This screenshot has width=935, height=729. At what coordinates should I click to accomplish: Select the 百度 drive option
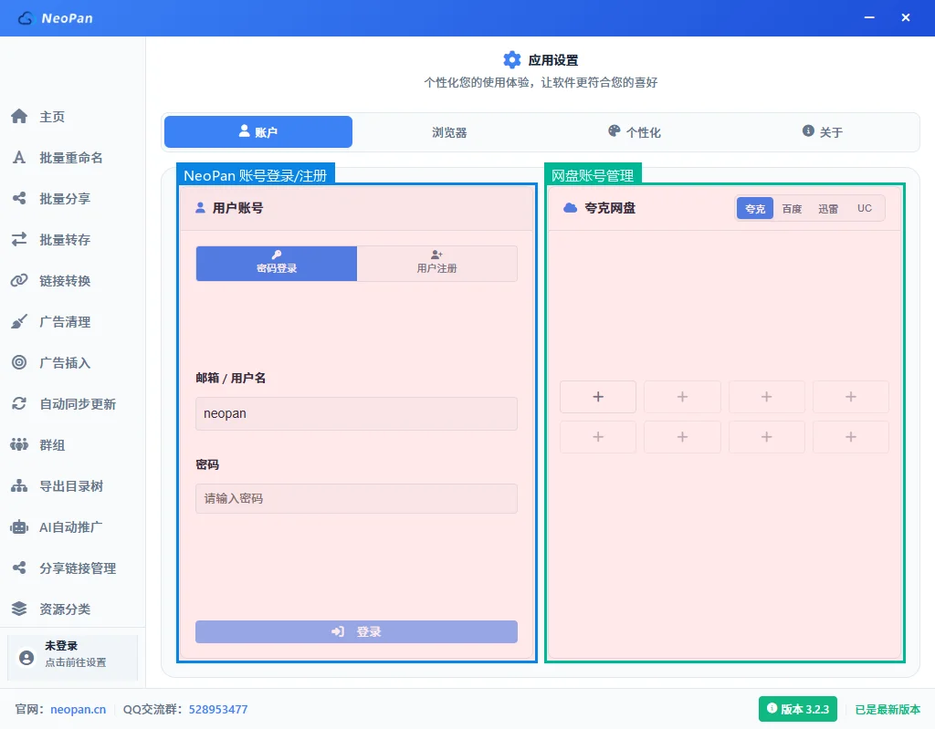(x=792, y=209)
